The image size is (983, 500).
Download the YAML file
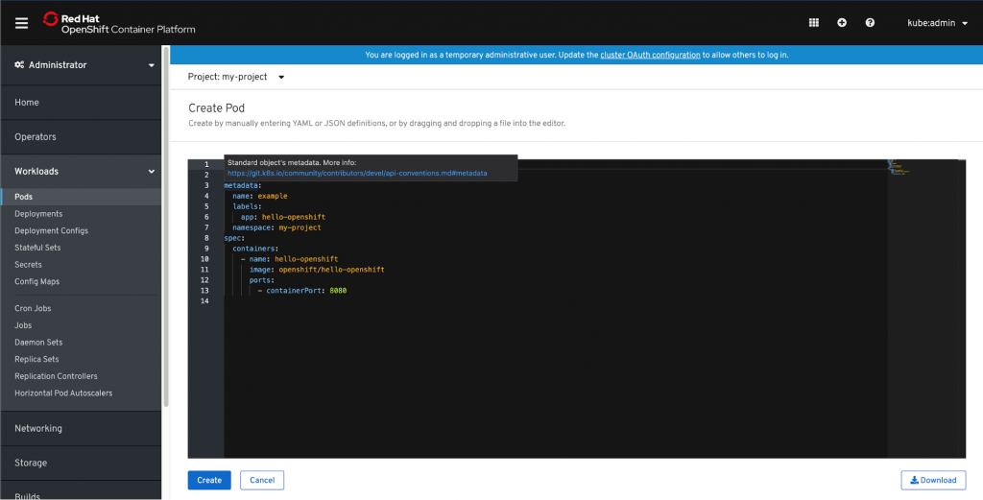(x=933, y=480)
